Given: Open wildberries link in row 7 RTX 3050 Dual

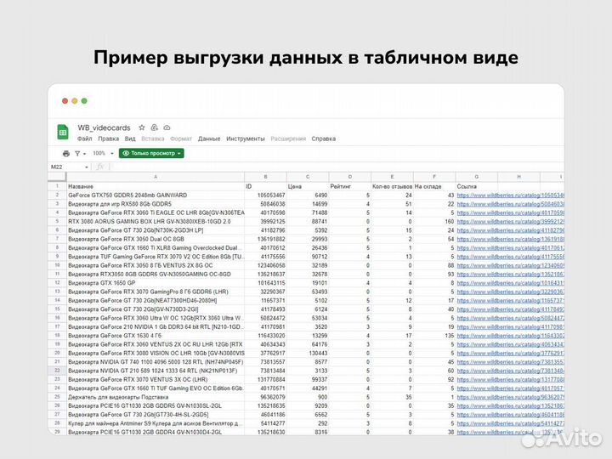Looking at the screenshot, I should [511, 239].
